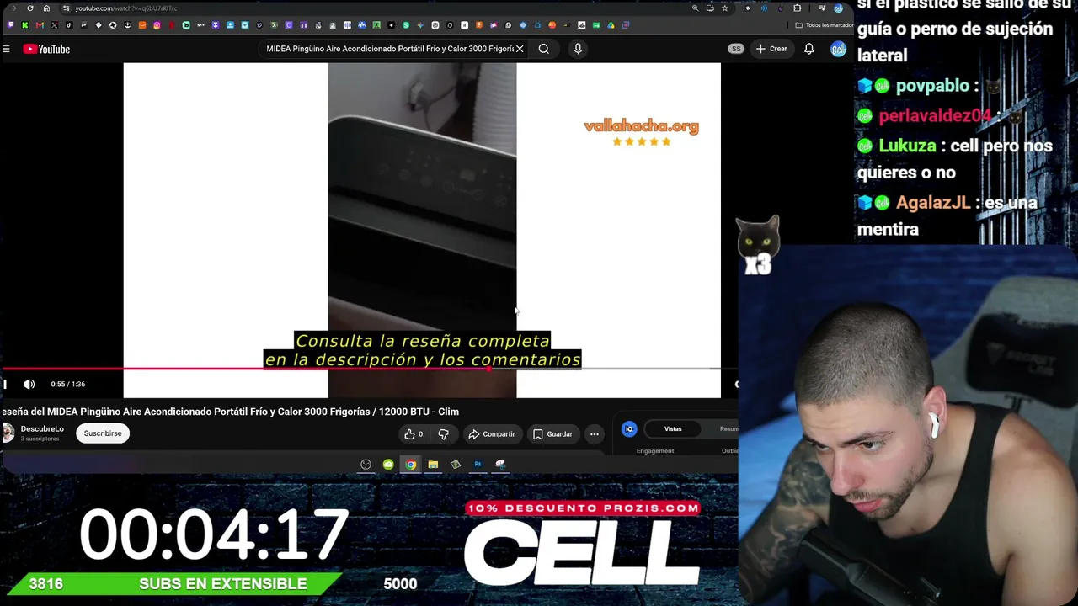The image size is (1078, 606).
Task: Like the video with thumbs up
Action: tap(413, 434)
